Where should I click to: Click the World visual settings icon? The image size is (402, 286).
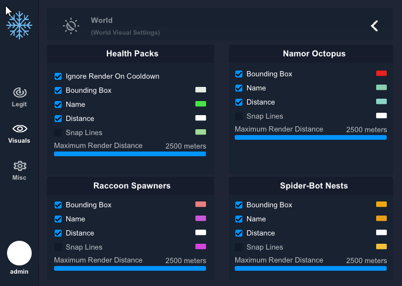[x=71, y=26]
